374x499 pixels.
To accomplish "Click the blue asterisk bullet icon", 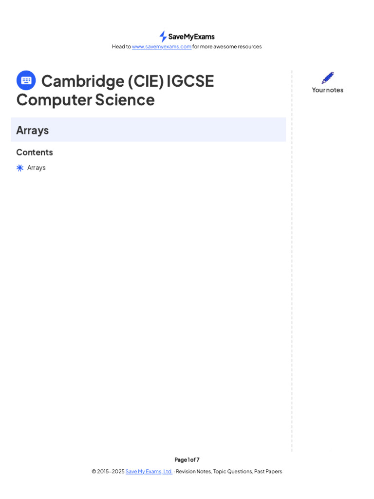I will pyautogui.click(x=20, y=168).
